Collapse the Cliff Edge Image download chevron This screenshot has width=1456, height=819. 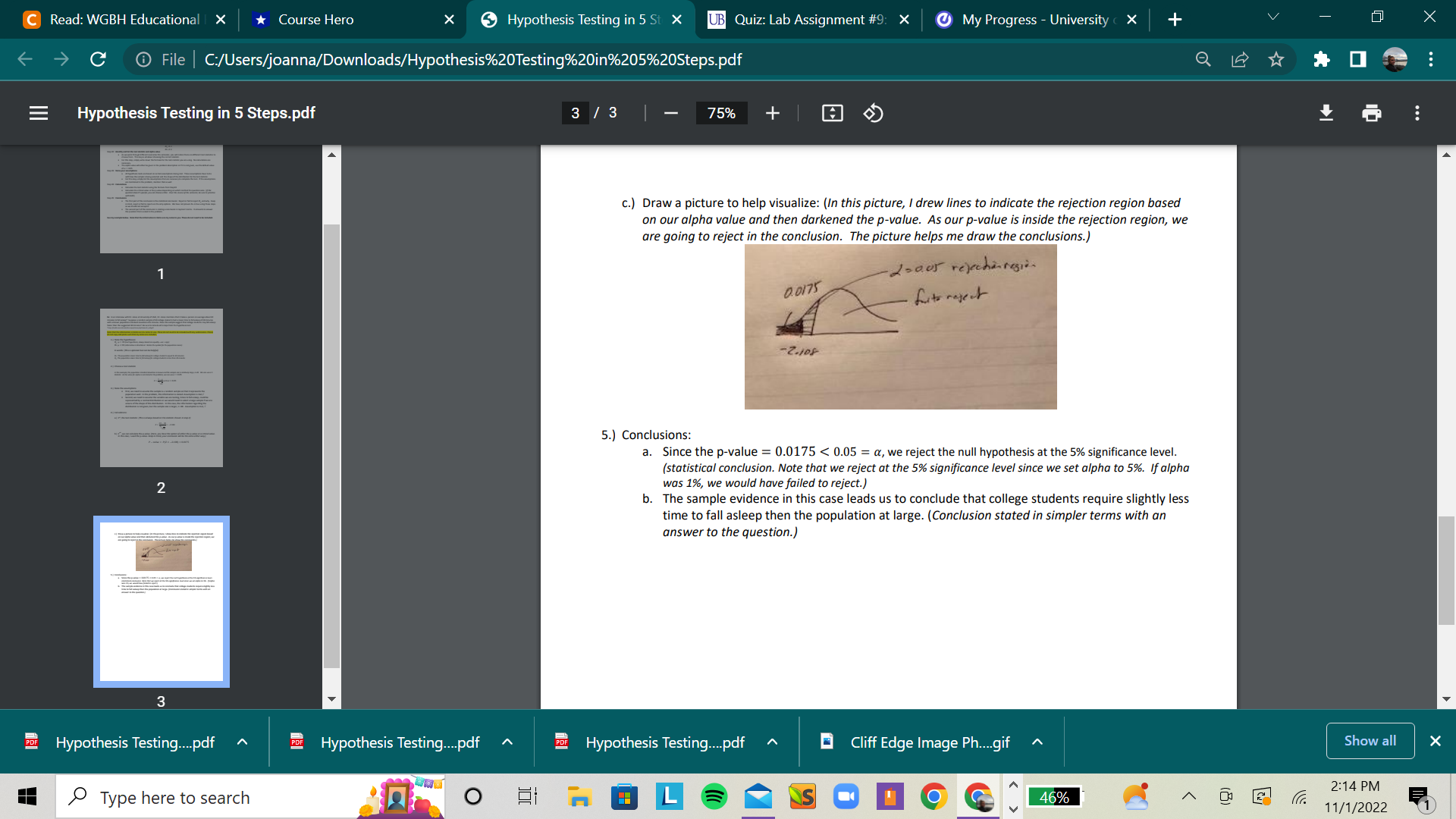point(1037,742)
